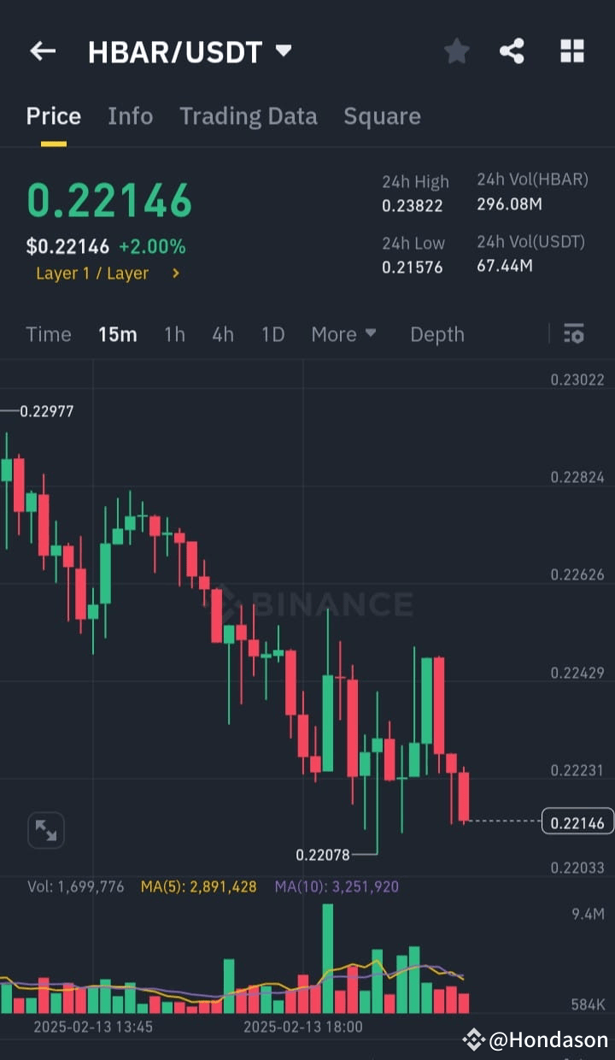Open the Square tab
Screen dimensions: 615x1060
[382, 115]
